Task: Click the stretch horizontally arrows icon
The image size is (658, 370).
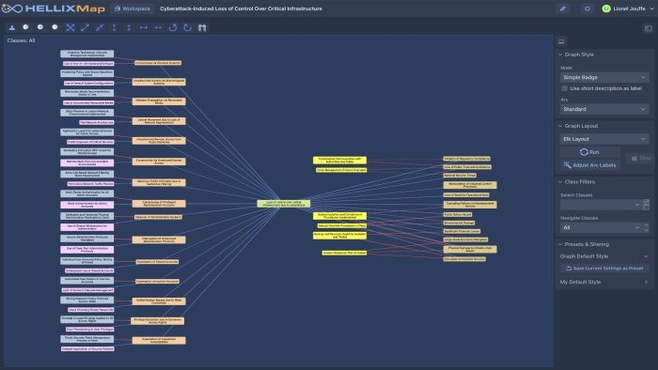Action: point(144,27)
